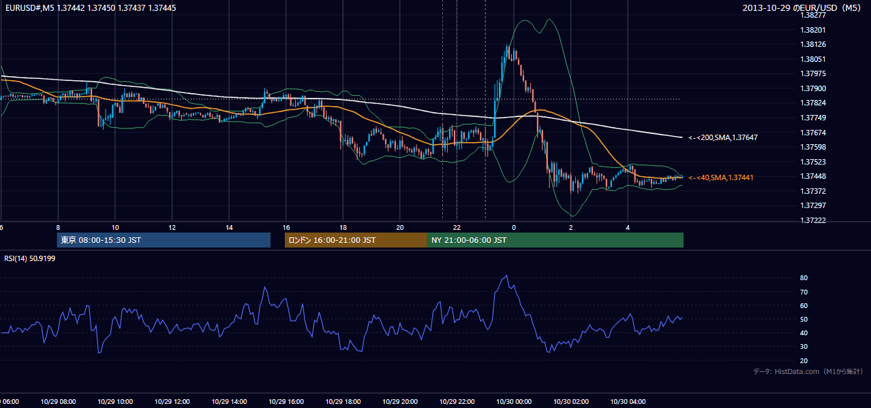Click the London 16:00-21:00 JST session bar

point(356,240)
